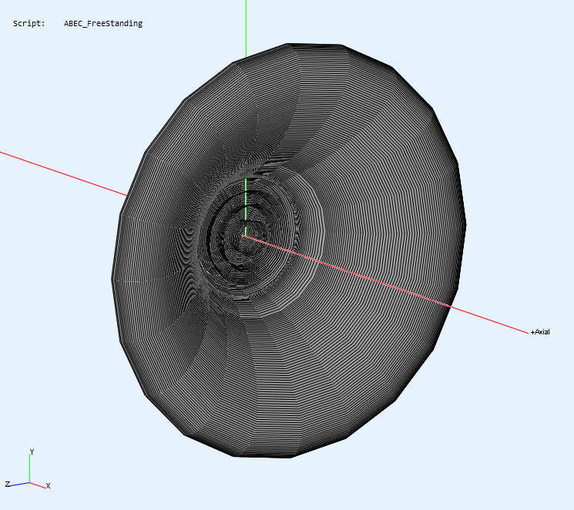
Task: Click the X axis label in gizmo
Action: (48, 486)
